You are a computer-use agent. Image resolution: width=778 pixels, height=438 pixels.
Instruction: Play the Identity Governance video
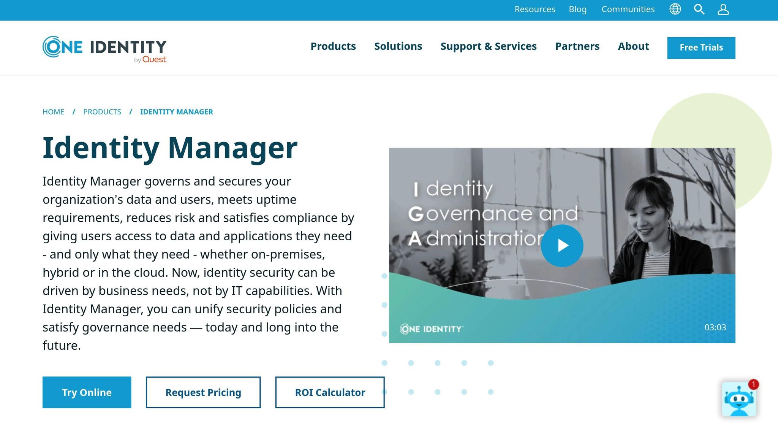click(x=562, y=246)
